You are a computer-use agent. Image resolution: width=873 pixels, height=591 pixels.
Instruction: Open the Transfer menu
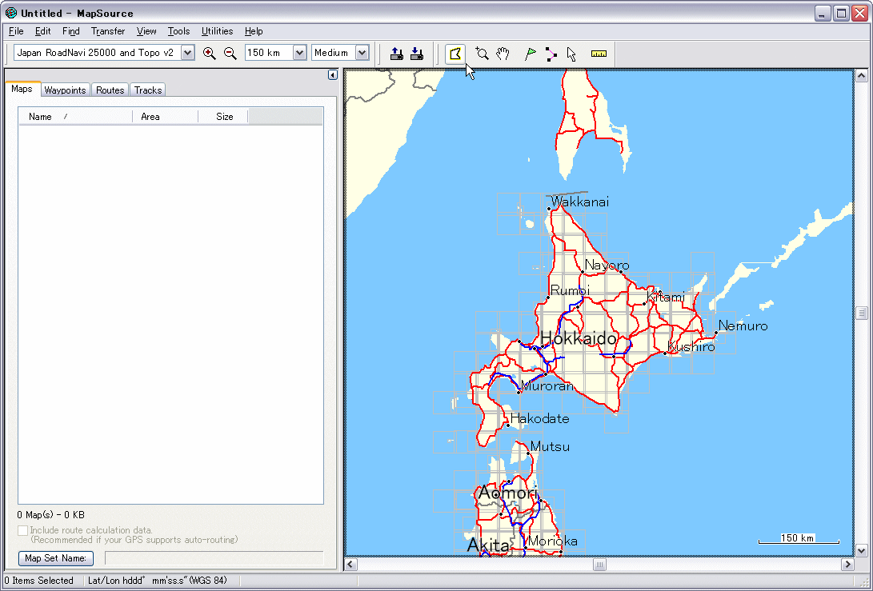point(108,31)
